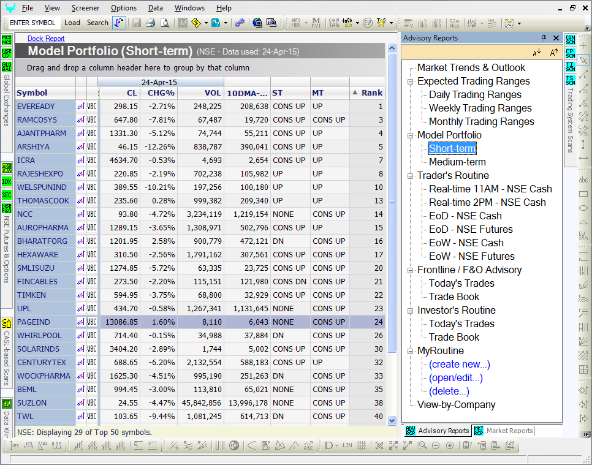Toggle the chart grid button
Screen dimensions: 592x465
[x=362, y=446]
